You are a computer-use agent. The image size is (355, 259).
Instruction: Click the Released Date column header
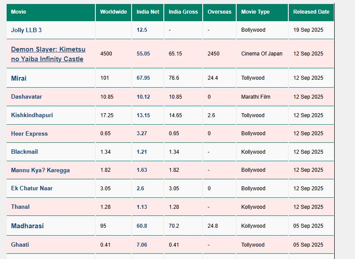click(311, 12)
